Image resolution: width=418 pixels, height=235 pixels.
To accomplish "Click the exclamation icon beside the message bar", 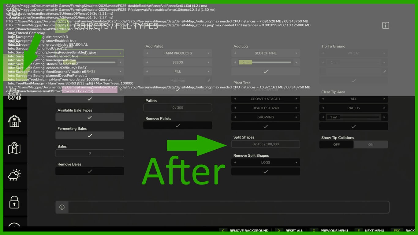I will point(62,207).
